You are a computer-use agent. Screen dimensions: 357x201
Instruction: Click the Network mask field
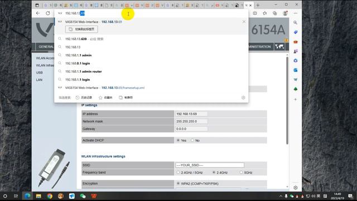pyautogui.click(x=191, y=121)
